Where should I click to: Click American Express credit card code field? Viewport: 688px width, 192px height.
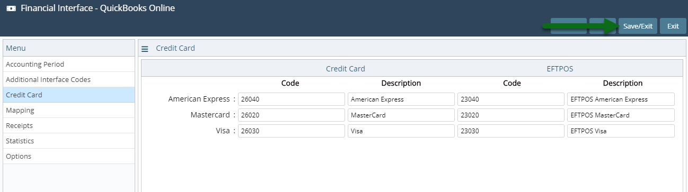[x=292, y=99]
